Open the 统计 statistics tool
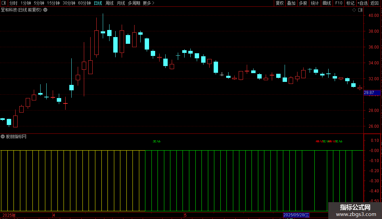The width and height of the screenshot is (382, 219). 315,3
